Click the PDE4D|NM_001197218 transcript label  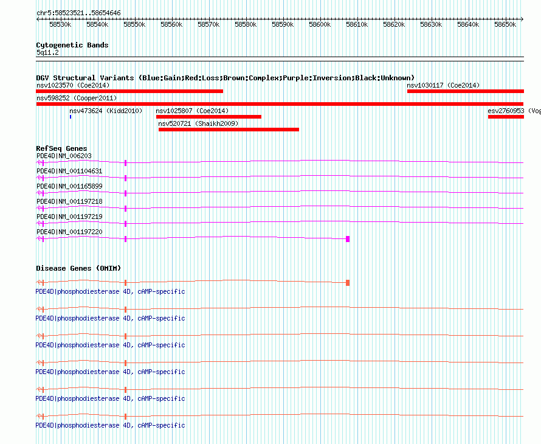click(x=69, y=201)
